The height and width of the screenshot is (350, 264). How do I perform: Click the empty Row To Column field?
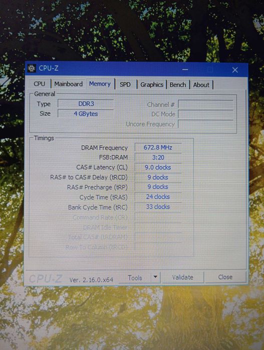(x=158, y=247)
